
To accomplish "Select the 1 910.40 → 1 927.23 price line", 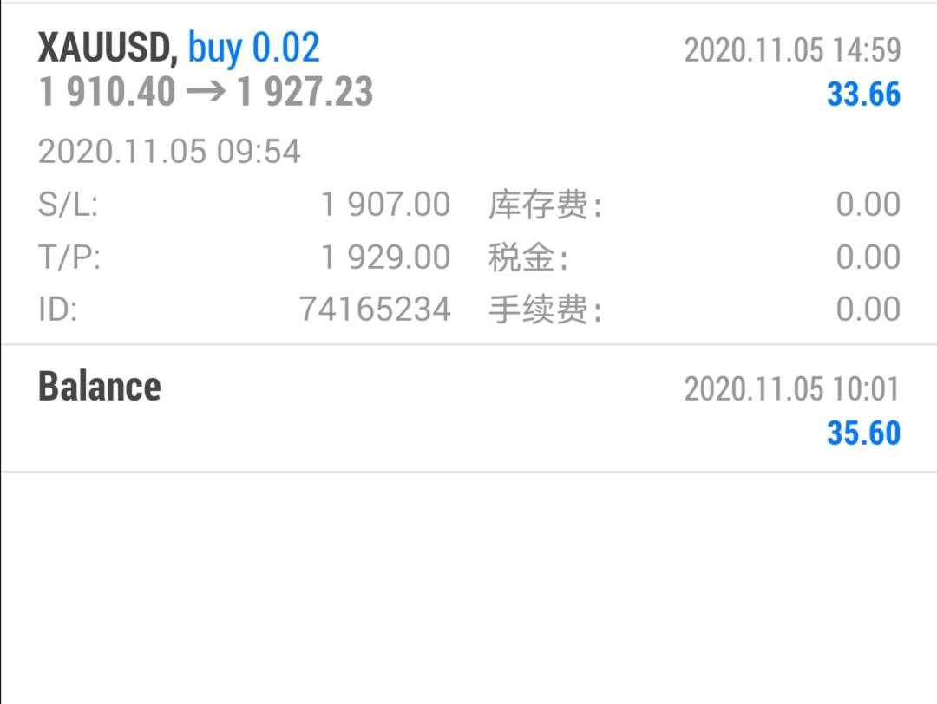I will (x=206, y=92).
